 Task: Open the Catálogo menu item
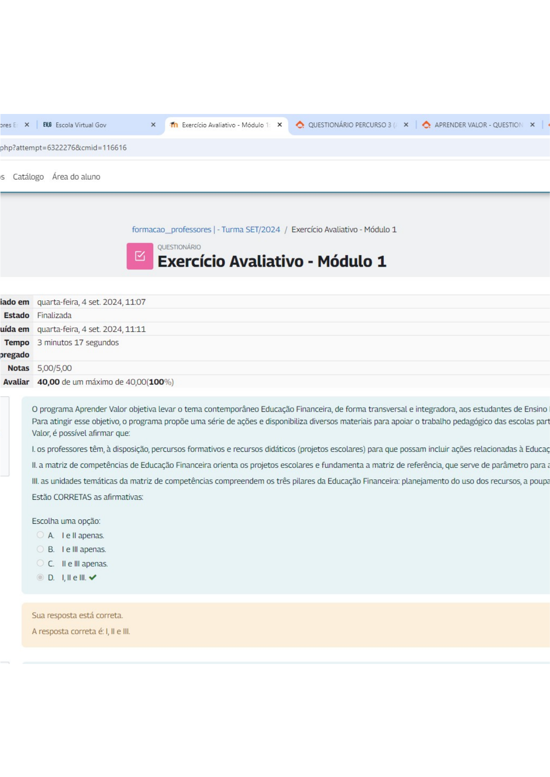[x=28, y=177]
